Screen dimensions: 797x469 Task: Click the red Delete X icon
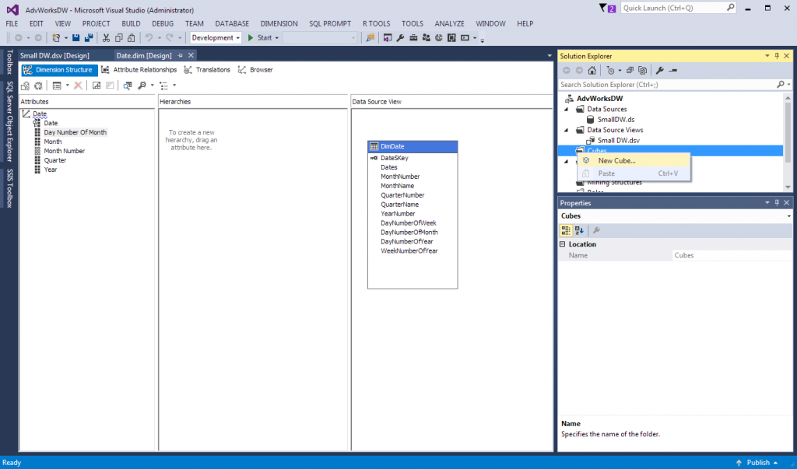pos(78,86)
